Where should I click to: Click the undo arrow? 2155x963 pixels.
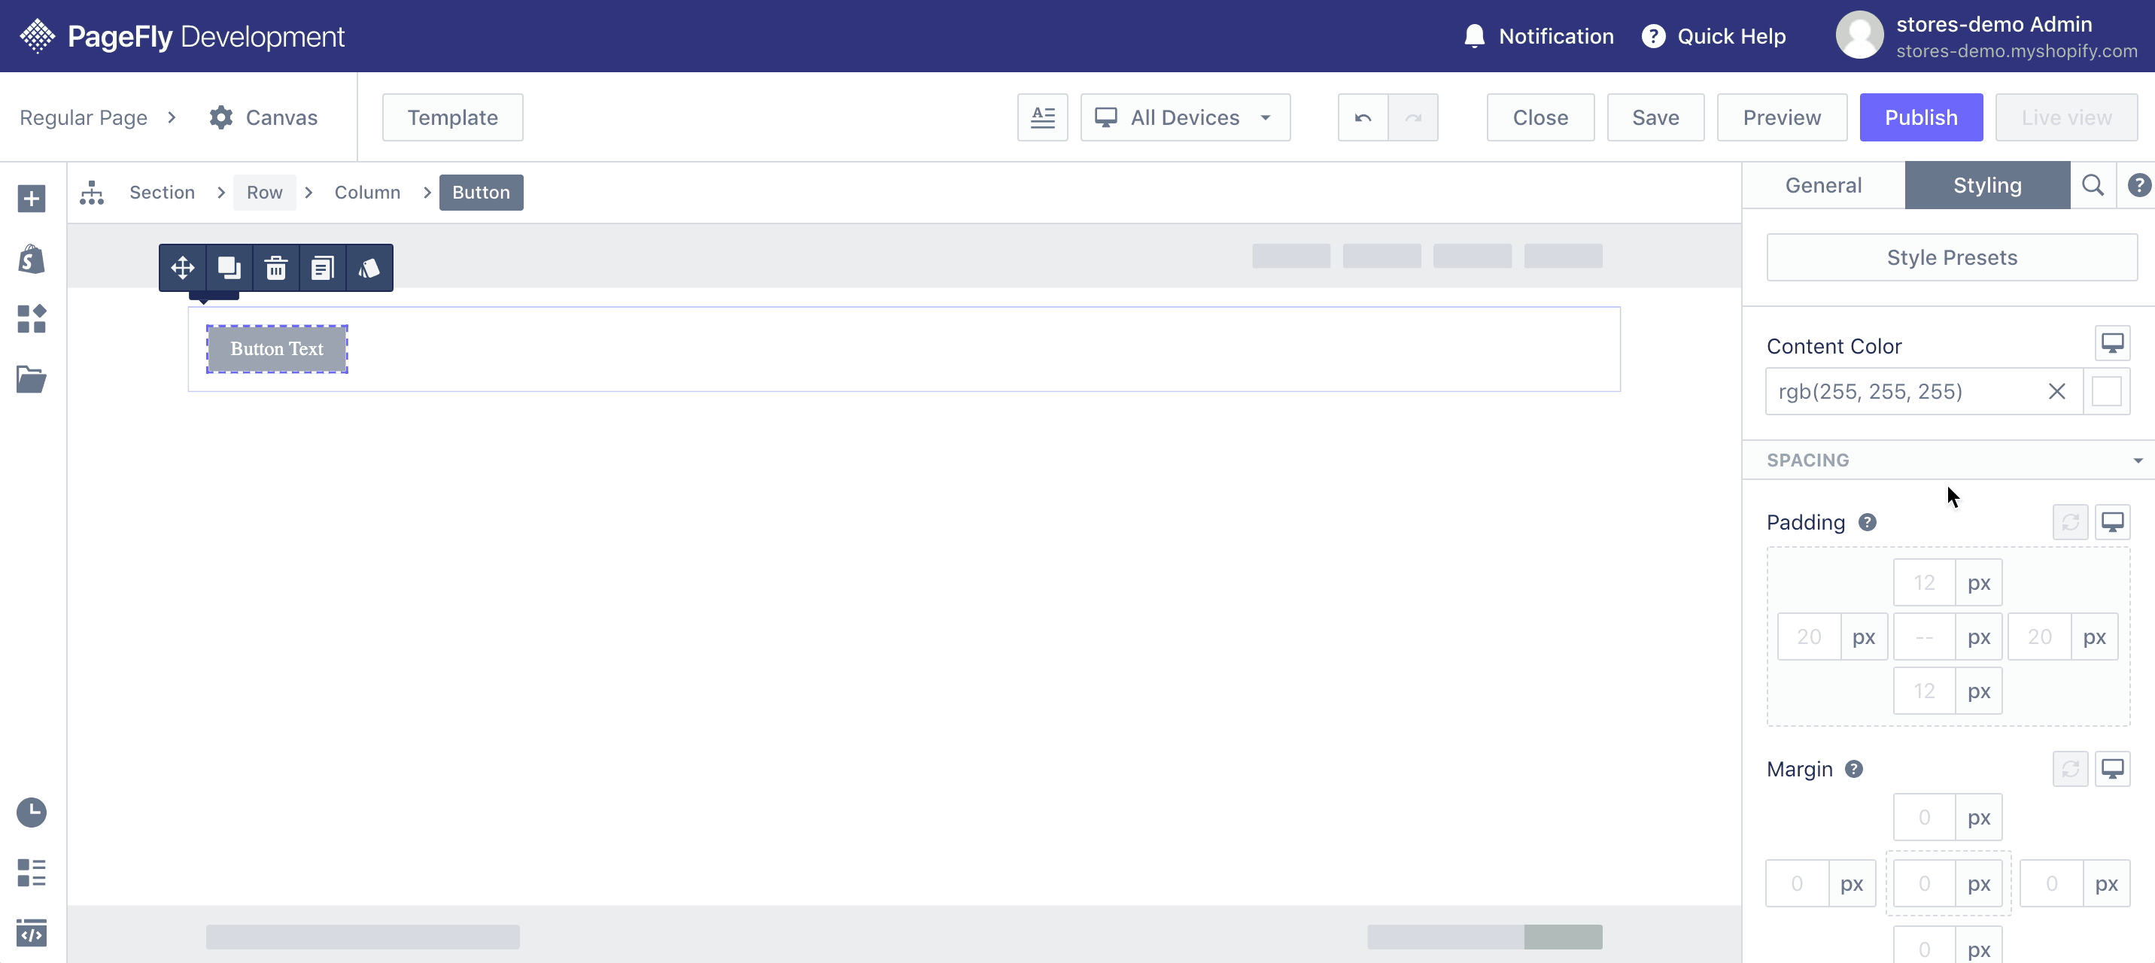pyautogui.click(x=1363, y=117)
